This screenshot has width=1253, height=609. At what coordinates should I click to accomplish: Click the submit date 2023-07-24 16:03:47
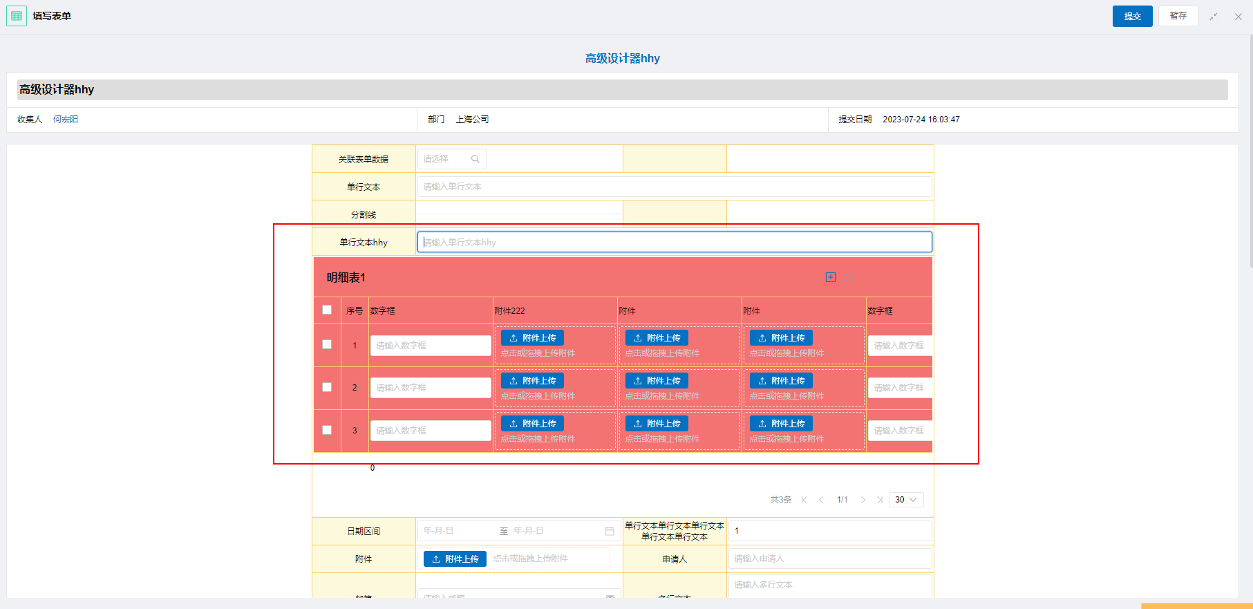[x=921, y=120]
